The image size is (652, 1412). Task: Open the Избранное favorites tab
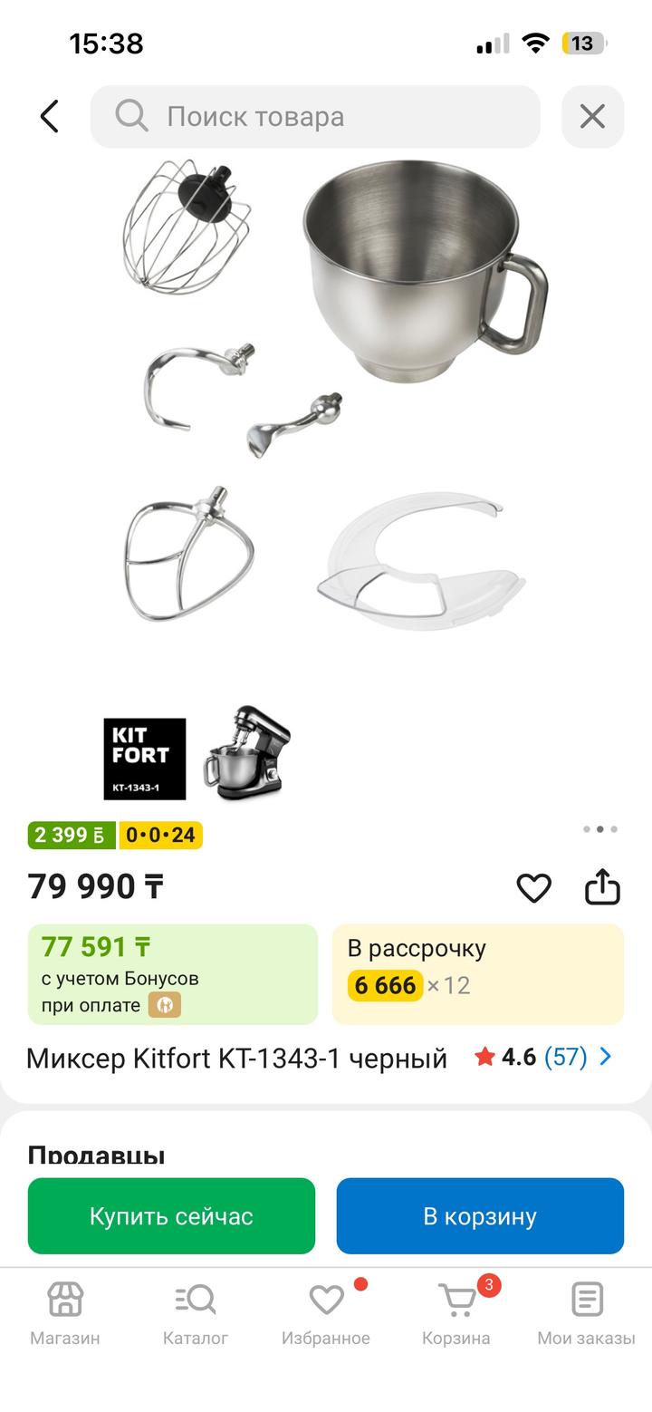coord(326,1312)
